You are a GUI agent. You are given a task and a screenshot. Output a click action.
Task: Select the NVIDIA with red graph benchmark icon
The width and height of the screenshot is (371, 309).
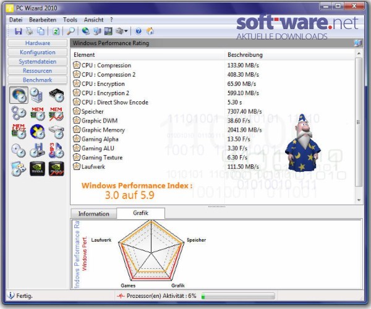[x=56, y=169]
